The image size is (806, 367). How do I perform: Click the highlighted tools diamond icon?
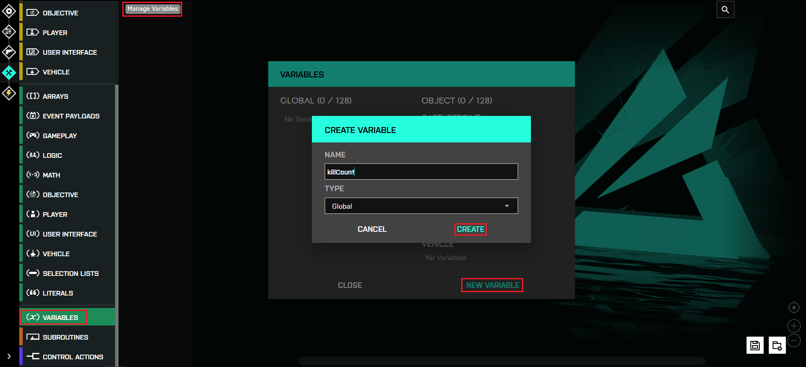(x=9, y=73)
